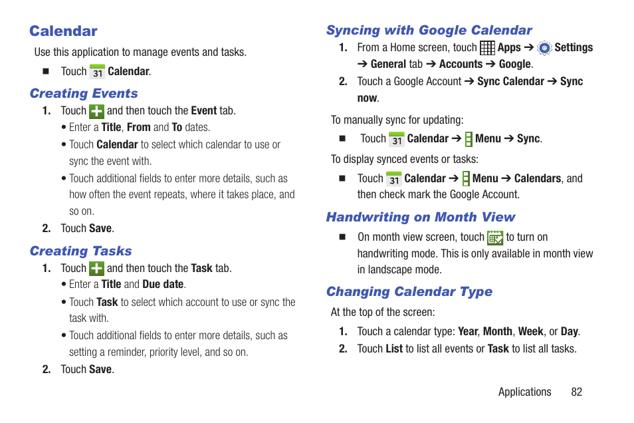Image resolution: width=634 pixels, height=423 pixels.
Task: Click the green plus icon in Creating Events
Action: [96, 111]
